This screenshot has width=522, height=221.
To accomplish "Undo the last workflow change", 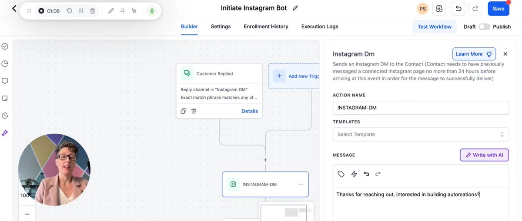I will click(x=458, y=9).
